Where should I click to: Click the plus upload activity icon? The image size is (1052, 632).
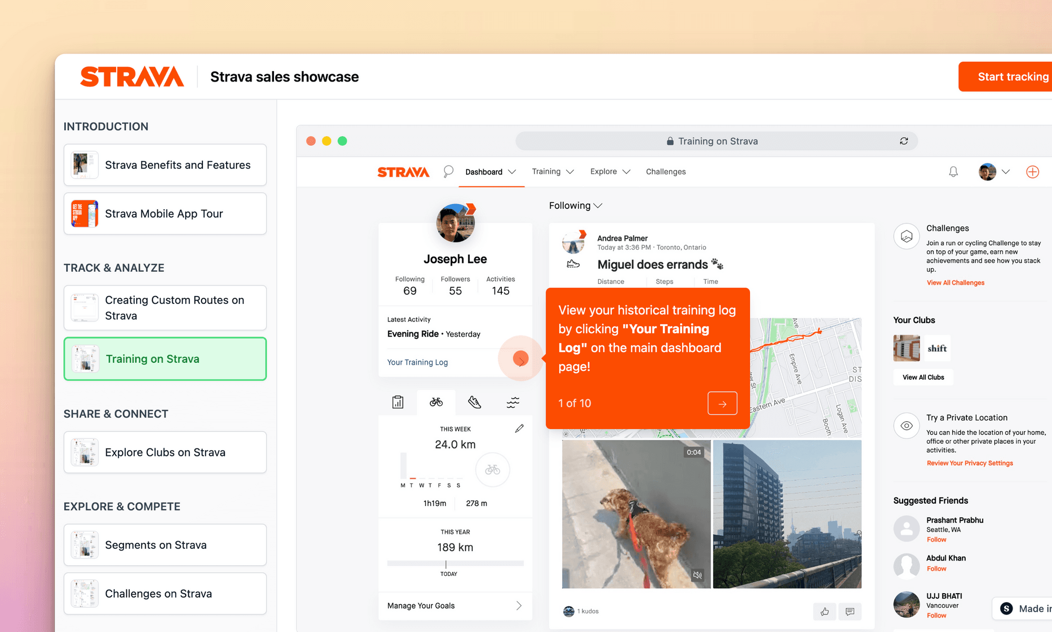click(x=1033, y=172)
